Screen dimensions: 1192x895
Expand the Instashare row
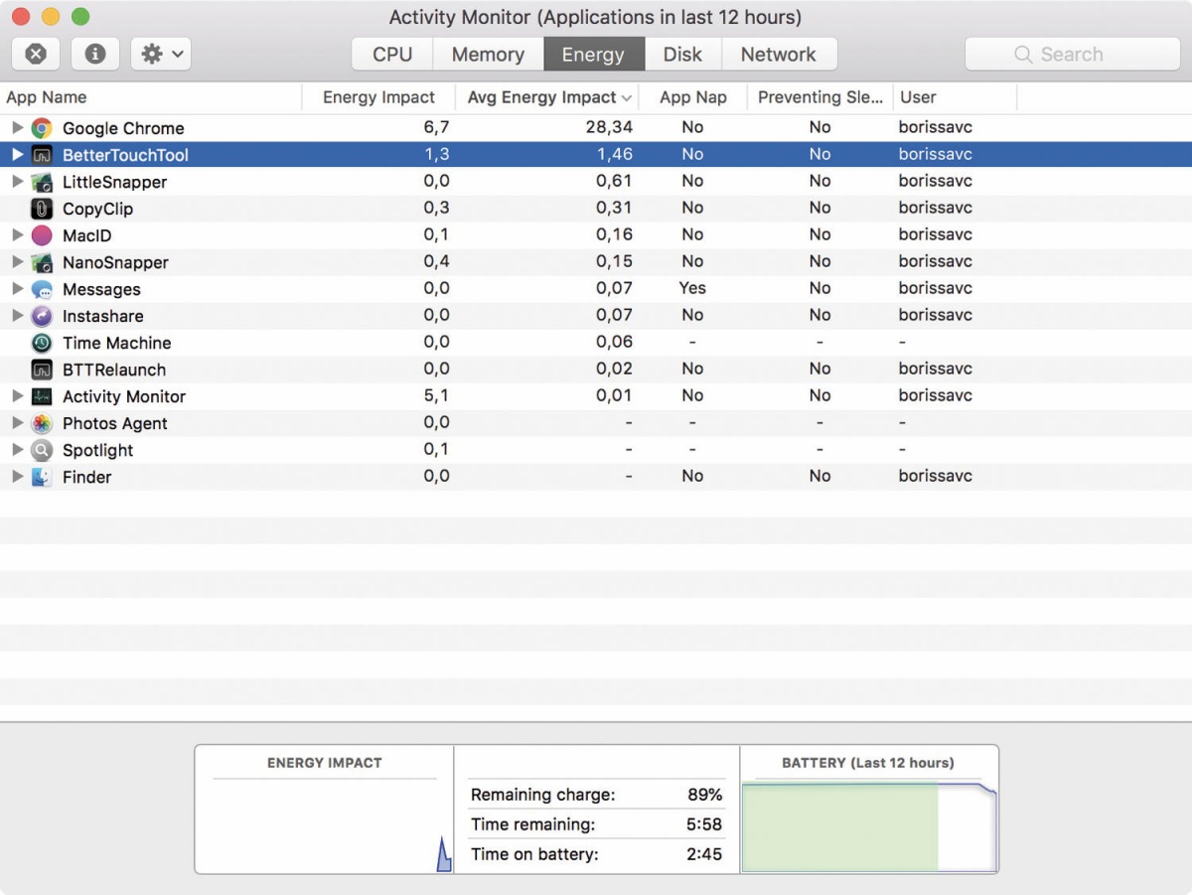coord(17,315)
